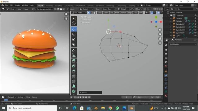Click the viewport pan hand icon
The height and width of the screenshot is (111, 198).
(160, 34)
